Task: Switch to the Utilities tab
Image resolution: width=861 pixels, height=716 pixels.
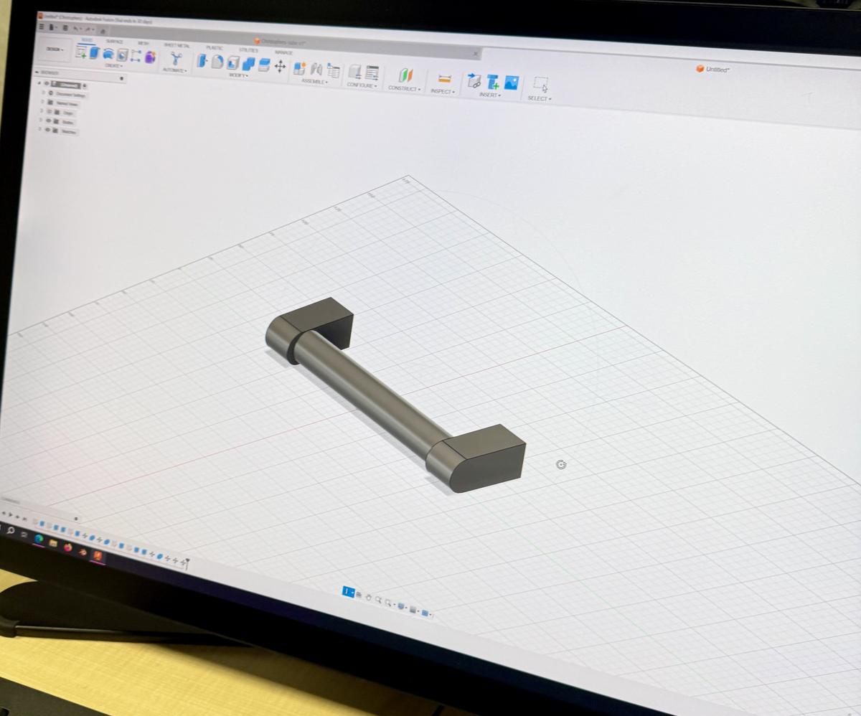Action: (248, 50)
